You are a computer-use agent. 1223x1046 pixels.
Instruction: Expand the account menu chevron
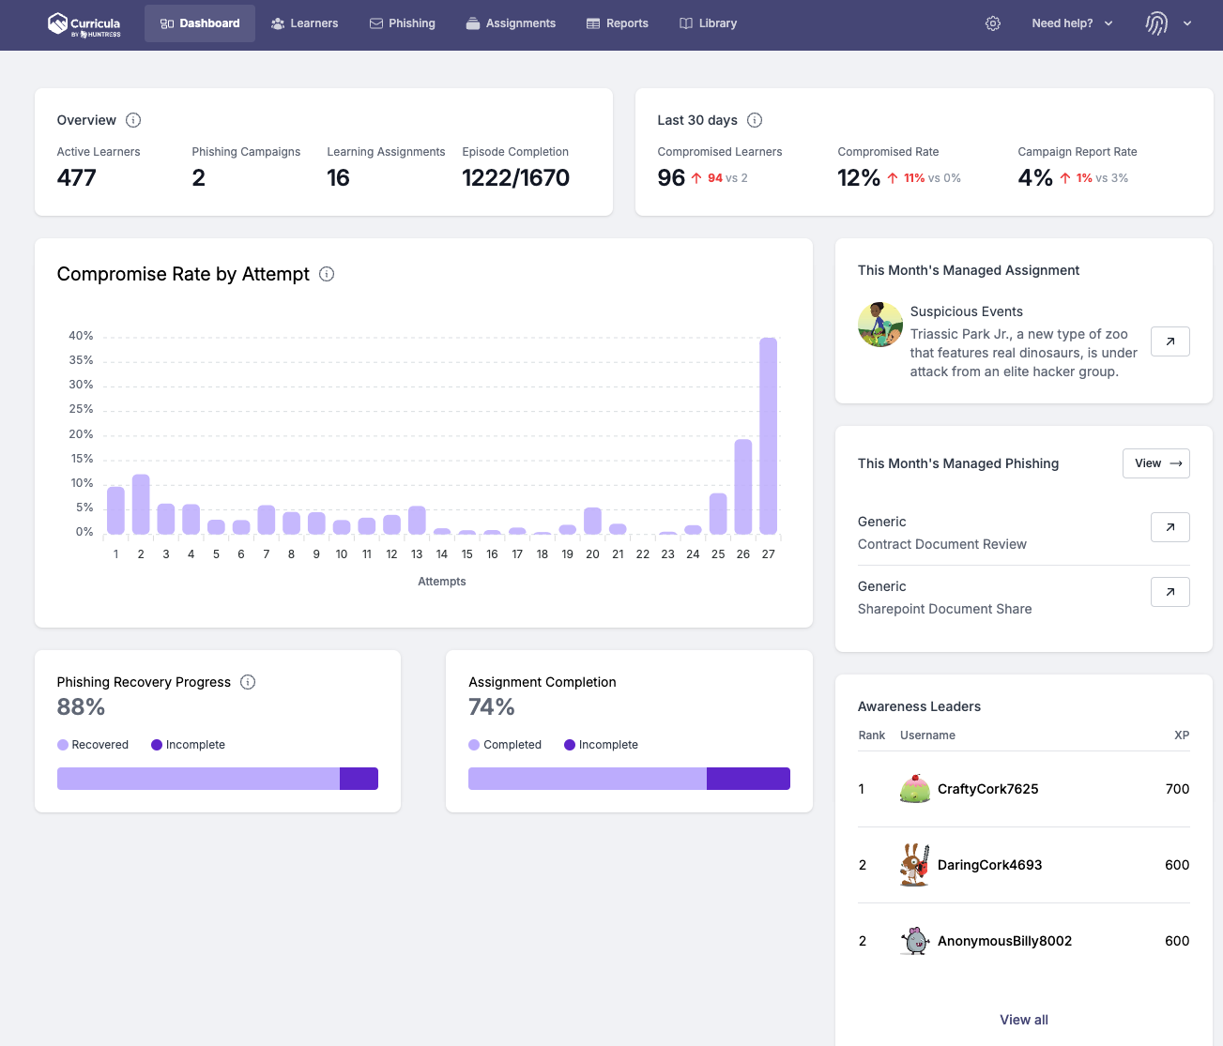pyautogui.click(x=1186, y=23)
